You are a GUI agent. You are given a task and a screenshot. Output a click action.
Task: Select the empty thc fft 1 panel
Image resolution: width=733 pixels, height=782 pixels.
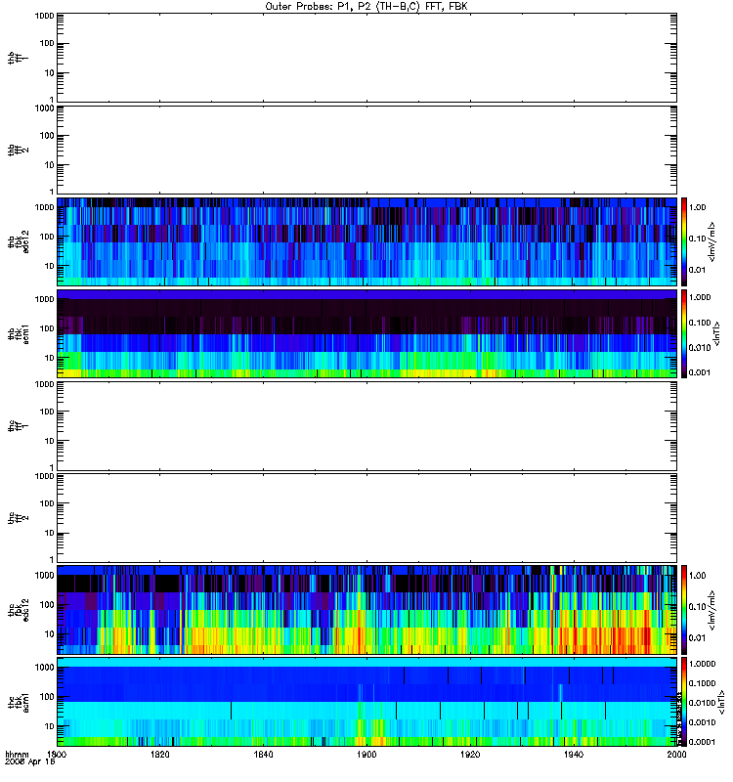[x=367, y=426]
